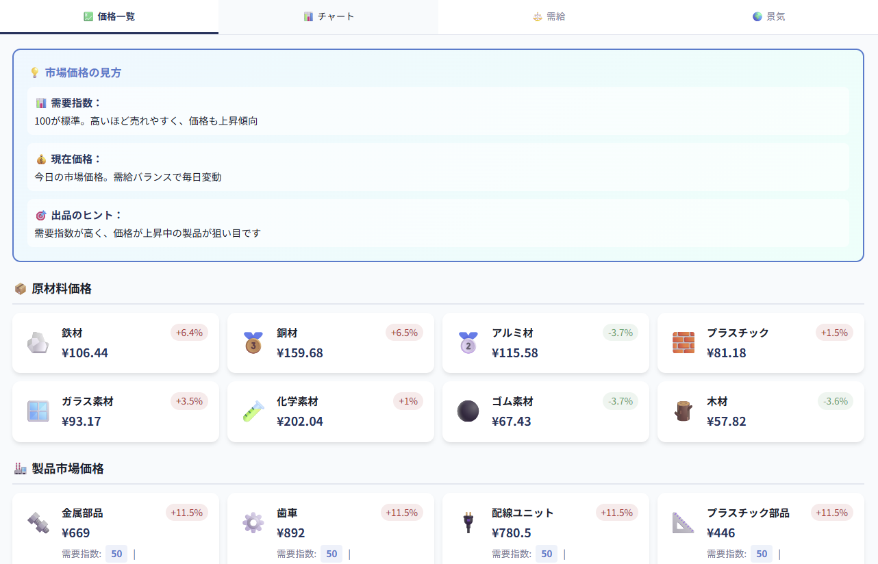Click the globe icon in 景気 tab

[757, 16]
